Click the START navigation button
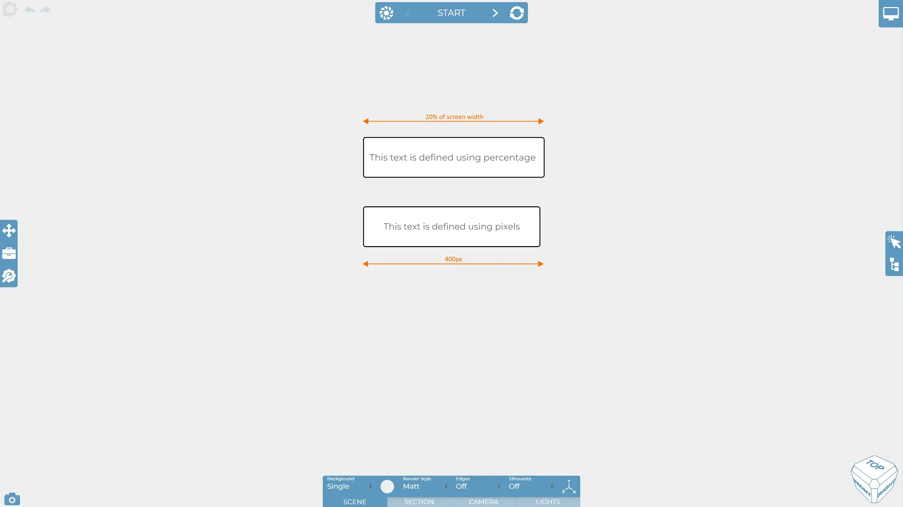 point(451,12)
